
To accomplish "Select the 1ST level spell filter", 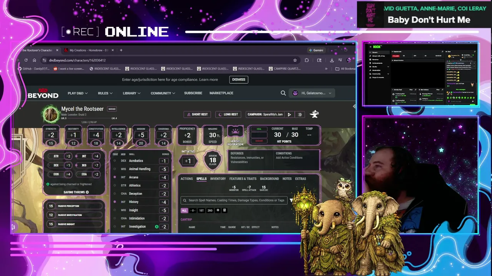I will 201,210.
